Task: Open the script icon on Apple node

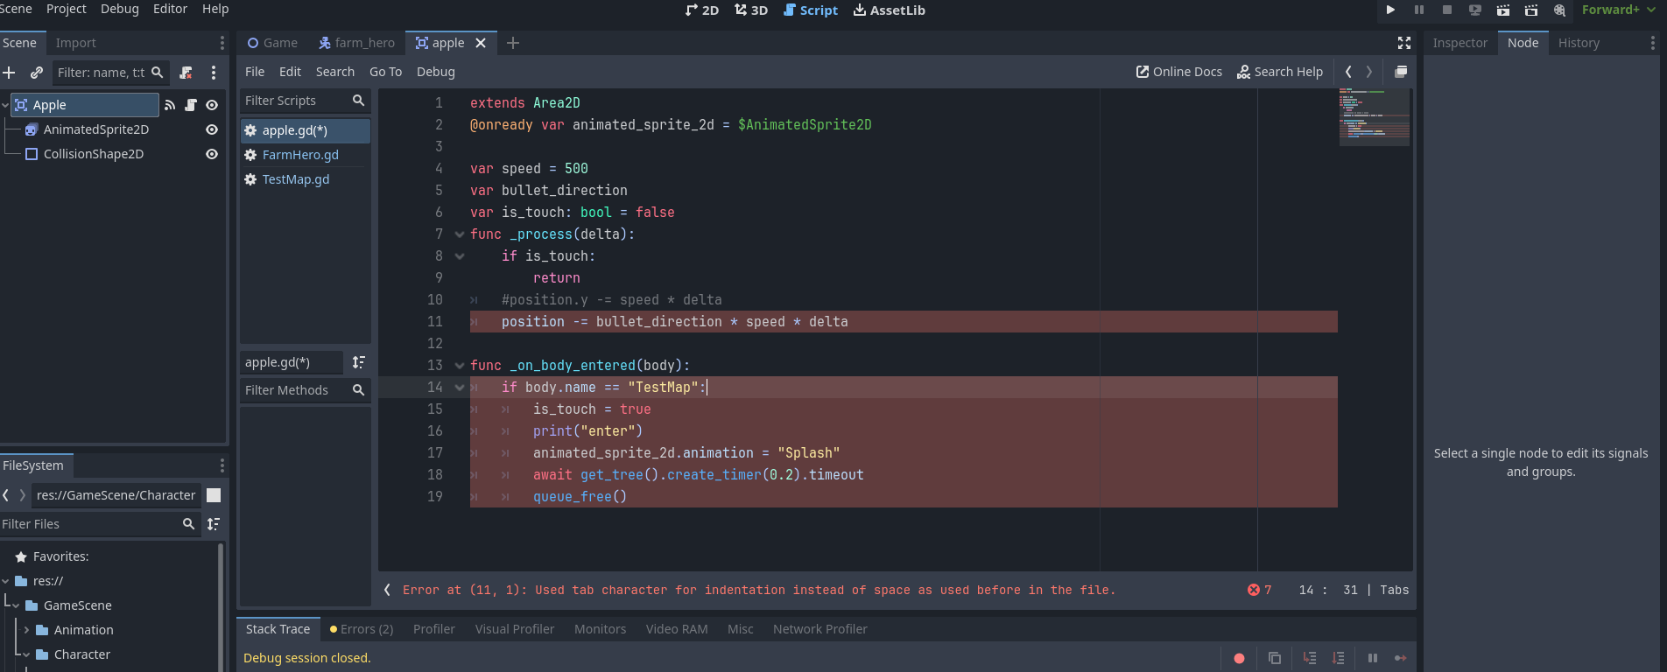Action: coord(191,105)
